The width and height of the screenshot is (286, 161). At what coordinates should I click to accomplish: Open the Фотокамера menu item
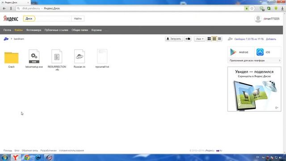34,30
